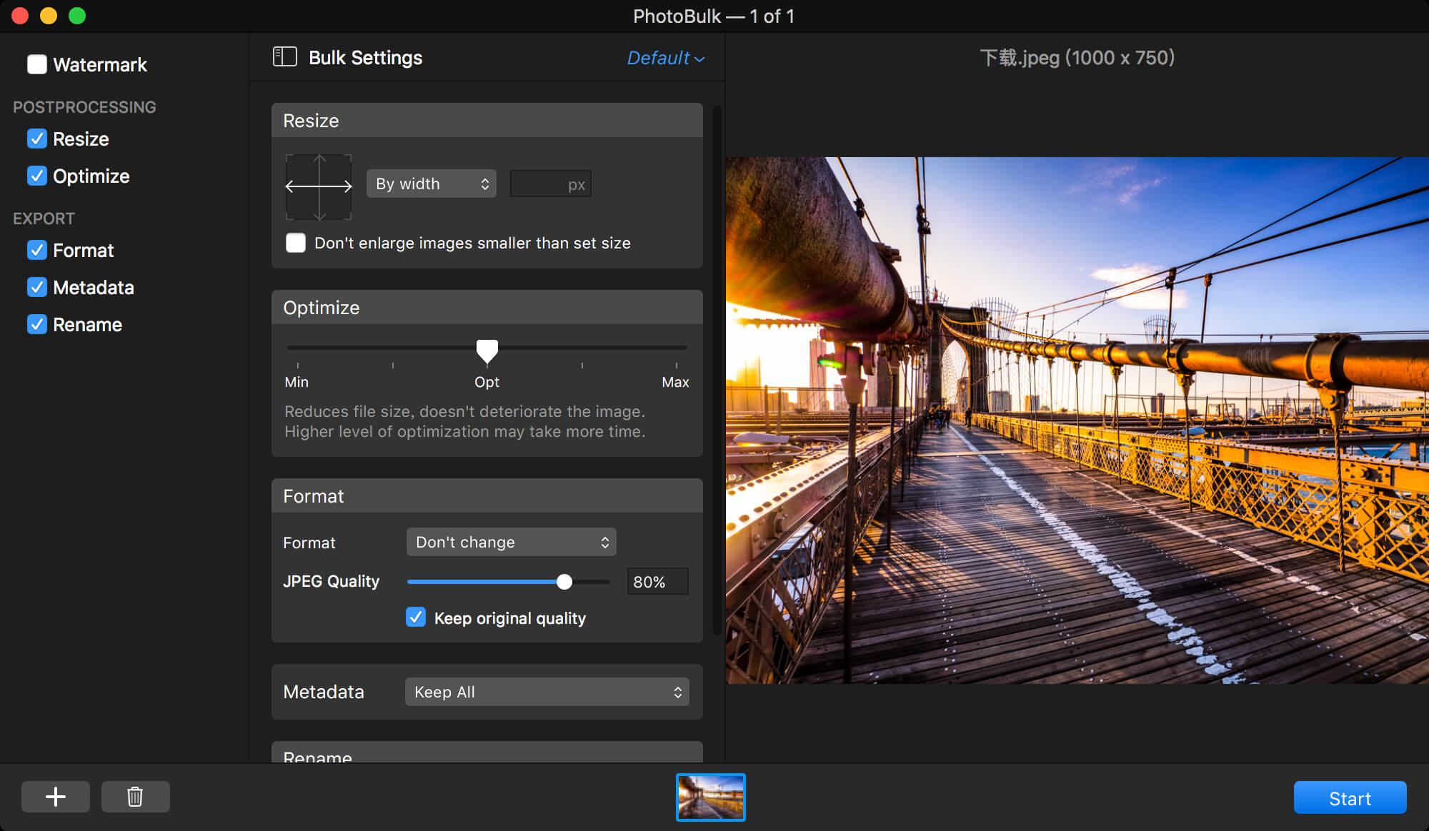Toggle the Optimize checkbox off
Screen dimensions: 1429x831
coord(36,175)
